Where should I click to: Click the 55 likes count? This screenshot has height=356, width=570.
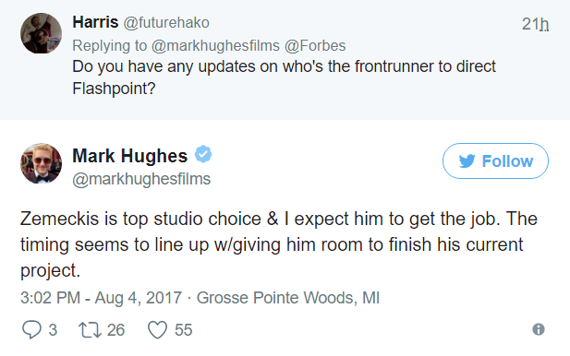pyautogui.click(x=183, y=330)
